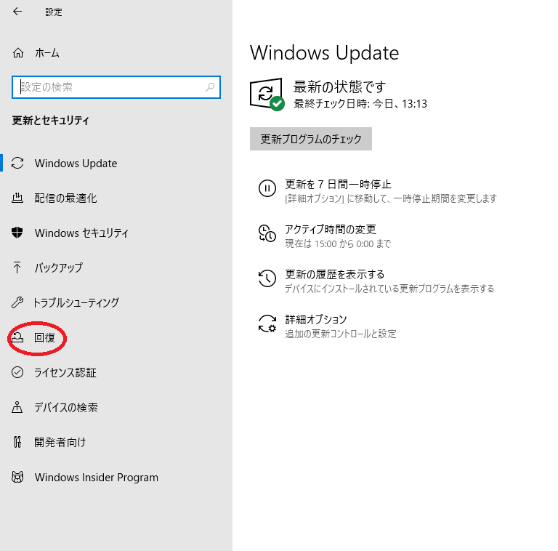
Task: Click 最終チェック日時: 今日、13:13 text
Action: [360, 103]
